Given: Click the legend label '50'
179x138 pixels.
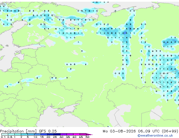Looking at the screenshot, I should pyautogui.click(x=88, y=137).
